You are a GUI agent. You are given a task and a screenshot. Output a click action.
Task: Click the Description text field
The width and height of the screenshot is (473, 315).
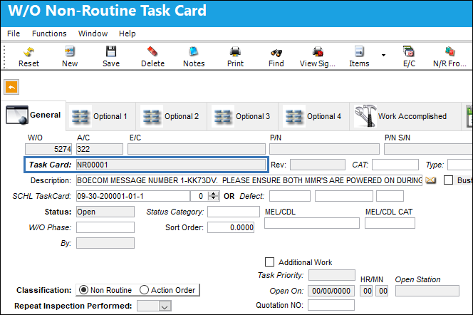click(249, 180)
